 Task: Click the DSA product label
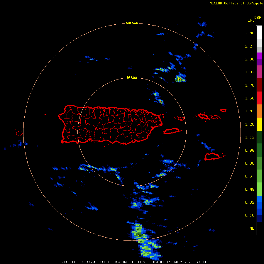click(x=258, y=18)
